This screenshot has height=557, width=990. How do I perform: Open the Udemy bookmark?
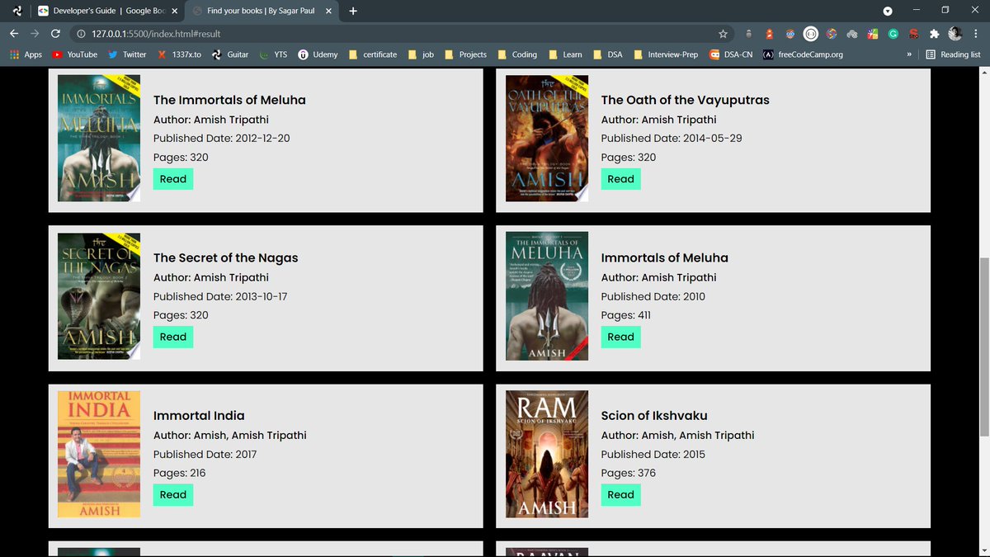click(318, 54)
